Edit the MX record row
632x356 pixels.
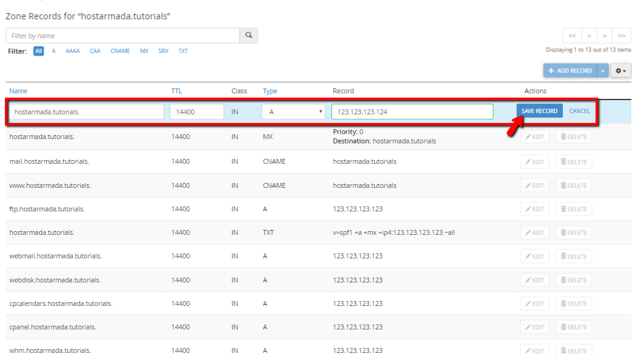point(535,137)
